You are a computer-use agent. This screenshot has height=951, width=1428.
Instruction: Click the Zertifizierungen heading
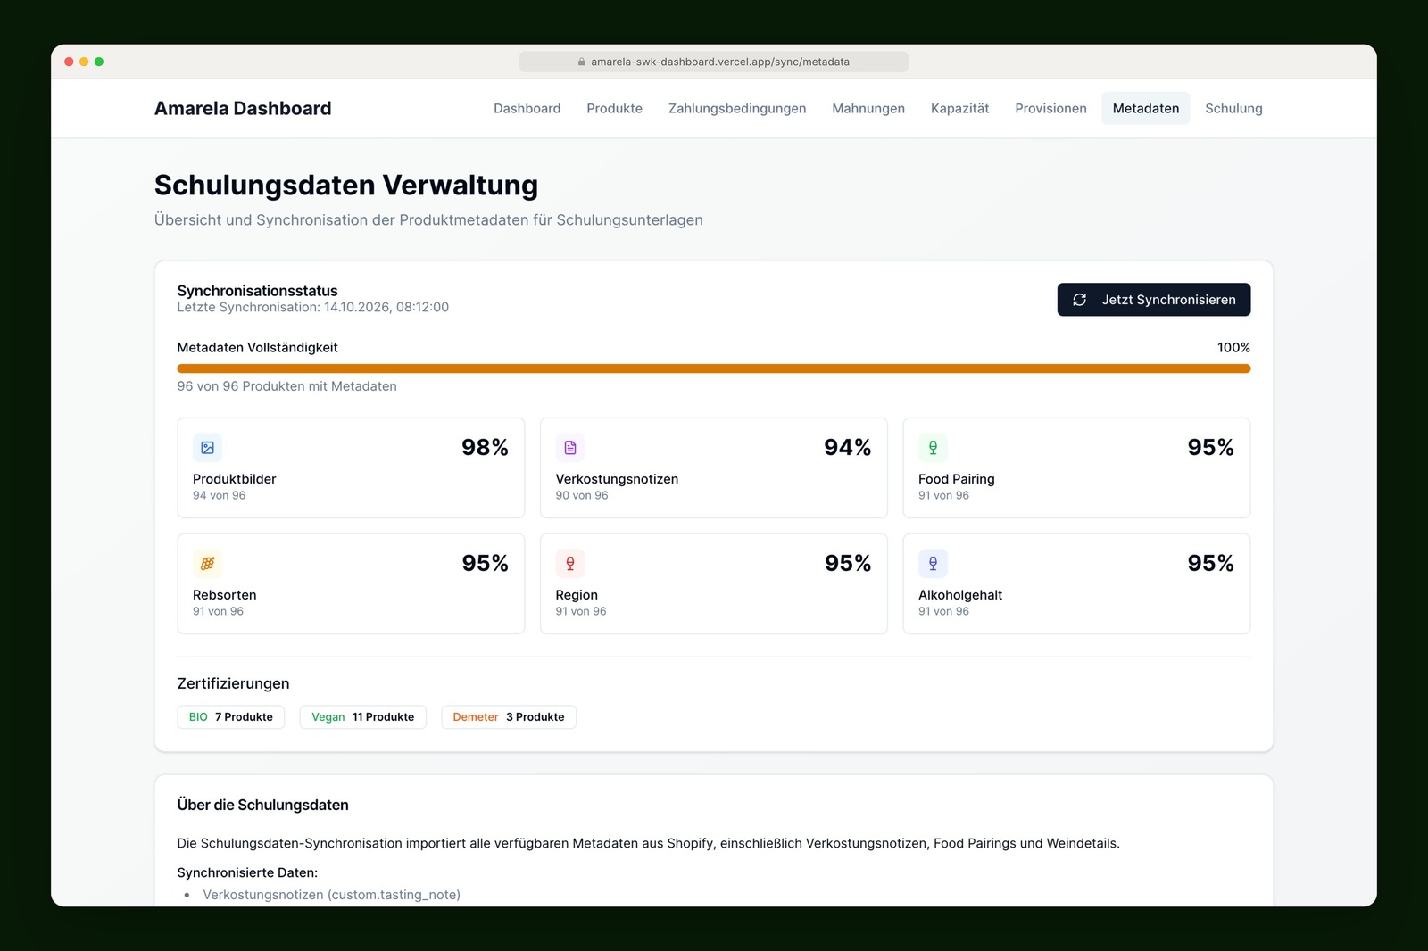[x=233, y=684]
